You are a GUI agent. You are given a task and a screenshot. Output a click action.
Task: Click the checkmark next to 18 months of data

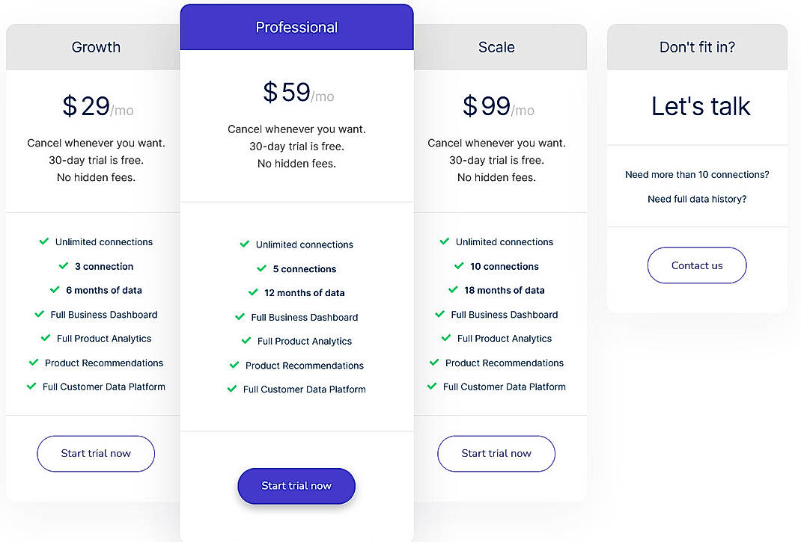click(x=452, y=290)
